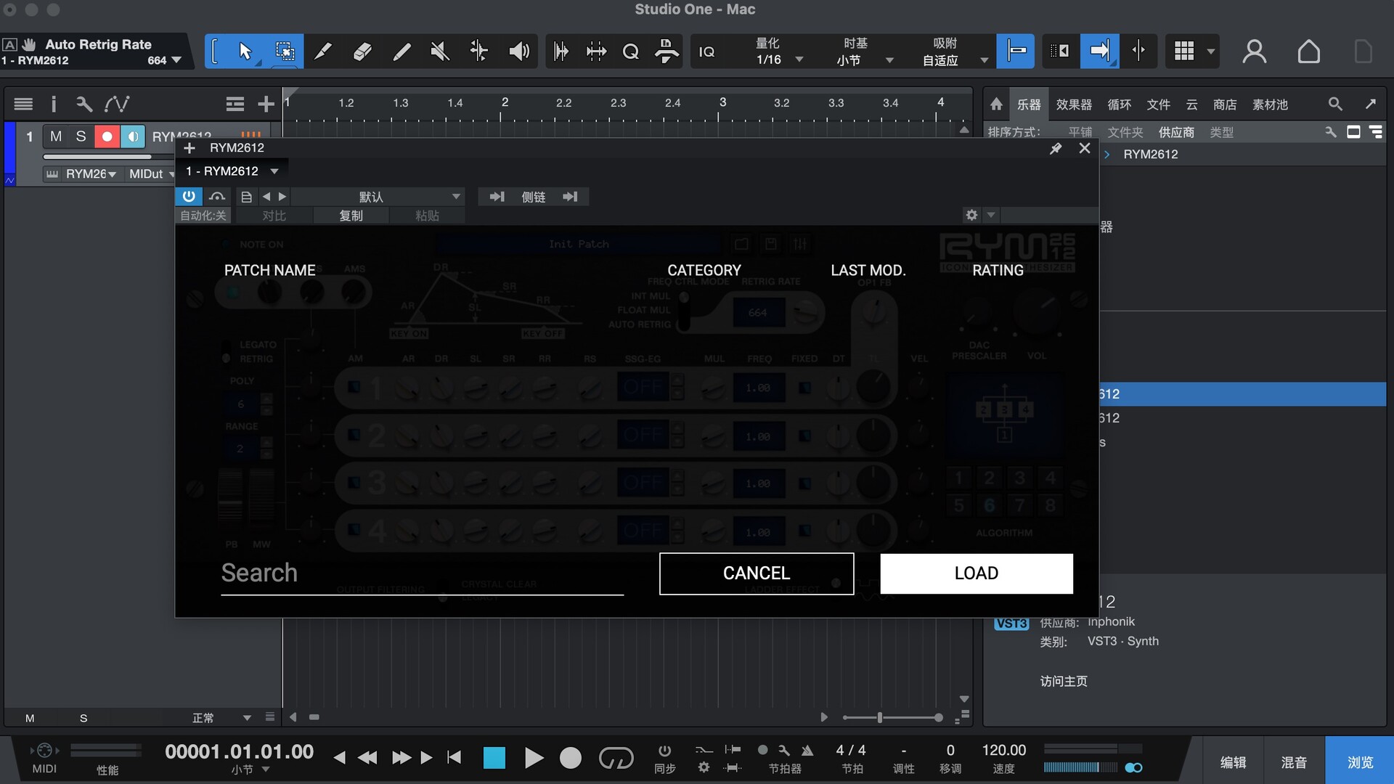The image size is (1394, 784).
Task: Click the patch Search field
Action: (x=421, y=573)
